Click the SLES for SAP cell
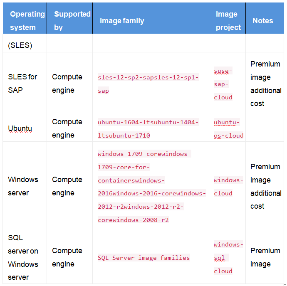Viewport: 287px width, 286px height. point(22,83)
